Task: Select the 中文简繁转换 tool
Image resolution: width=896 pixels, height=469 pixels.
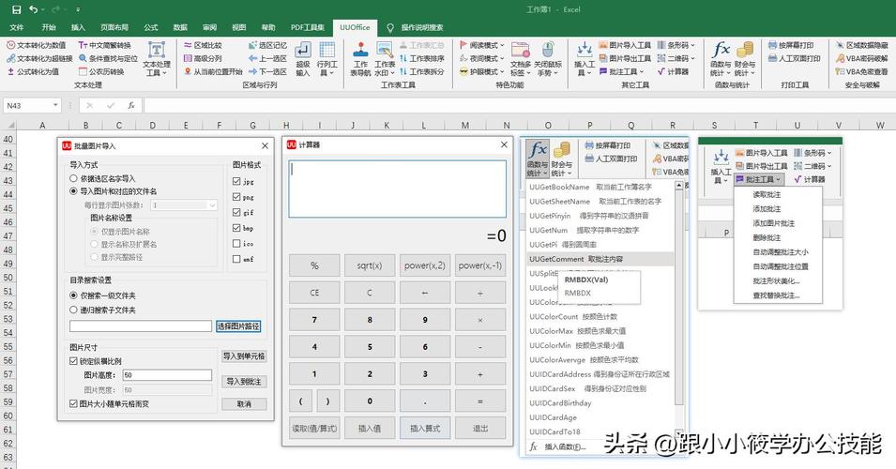Action: 104,45
